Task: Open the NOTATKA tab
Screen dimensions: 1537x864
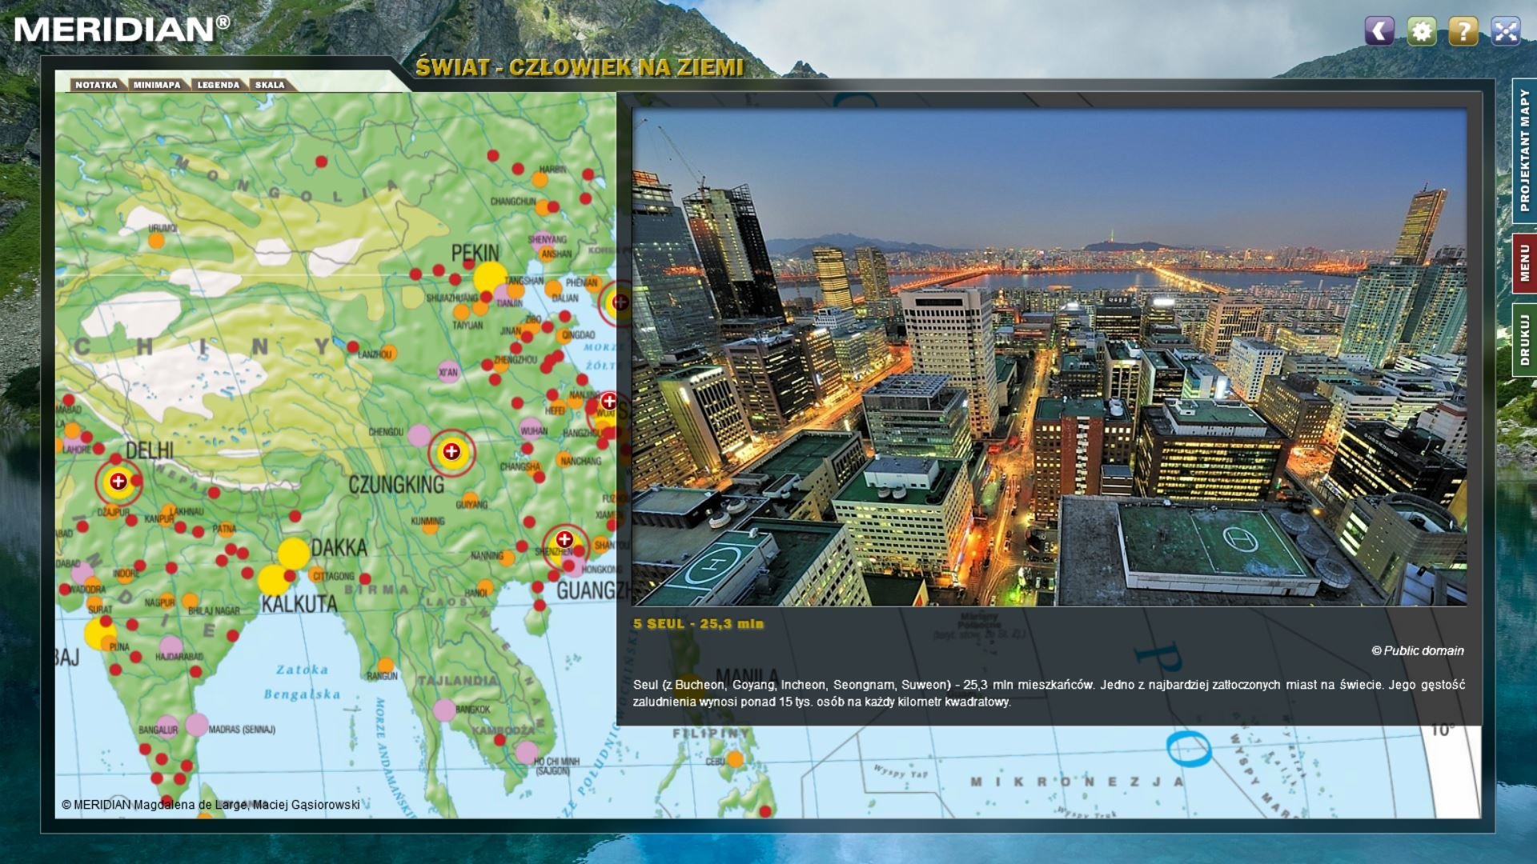Action: 96,85
